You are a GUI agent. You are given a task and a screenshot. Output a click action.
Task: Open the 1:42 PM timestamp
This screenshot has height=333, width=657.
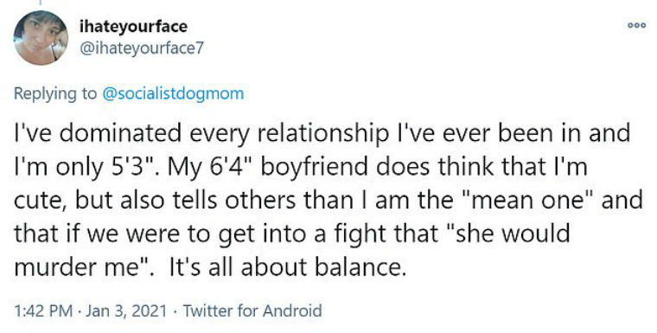tap(43, 311)
